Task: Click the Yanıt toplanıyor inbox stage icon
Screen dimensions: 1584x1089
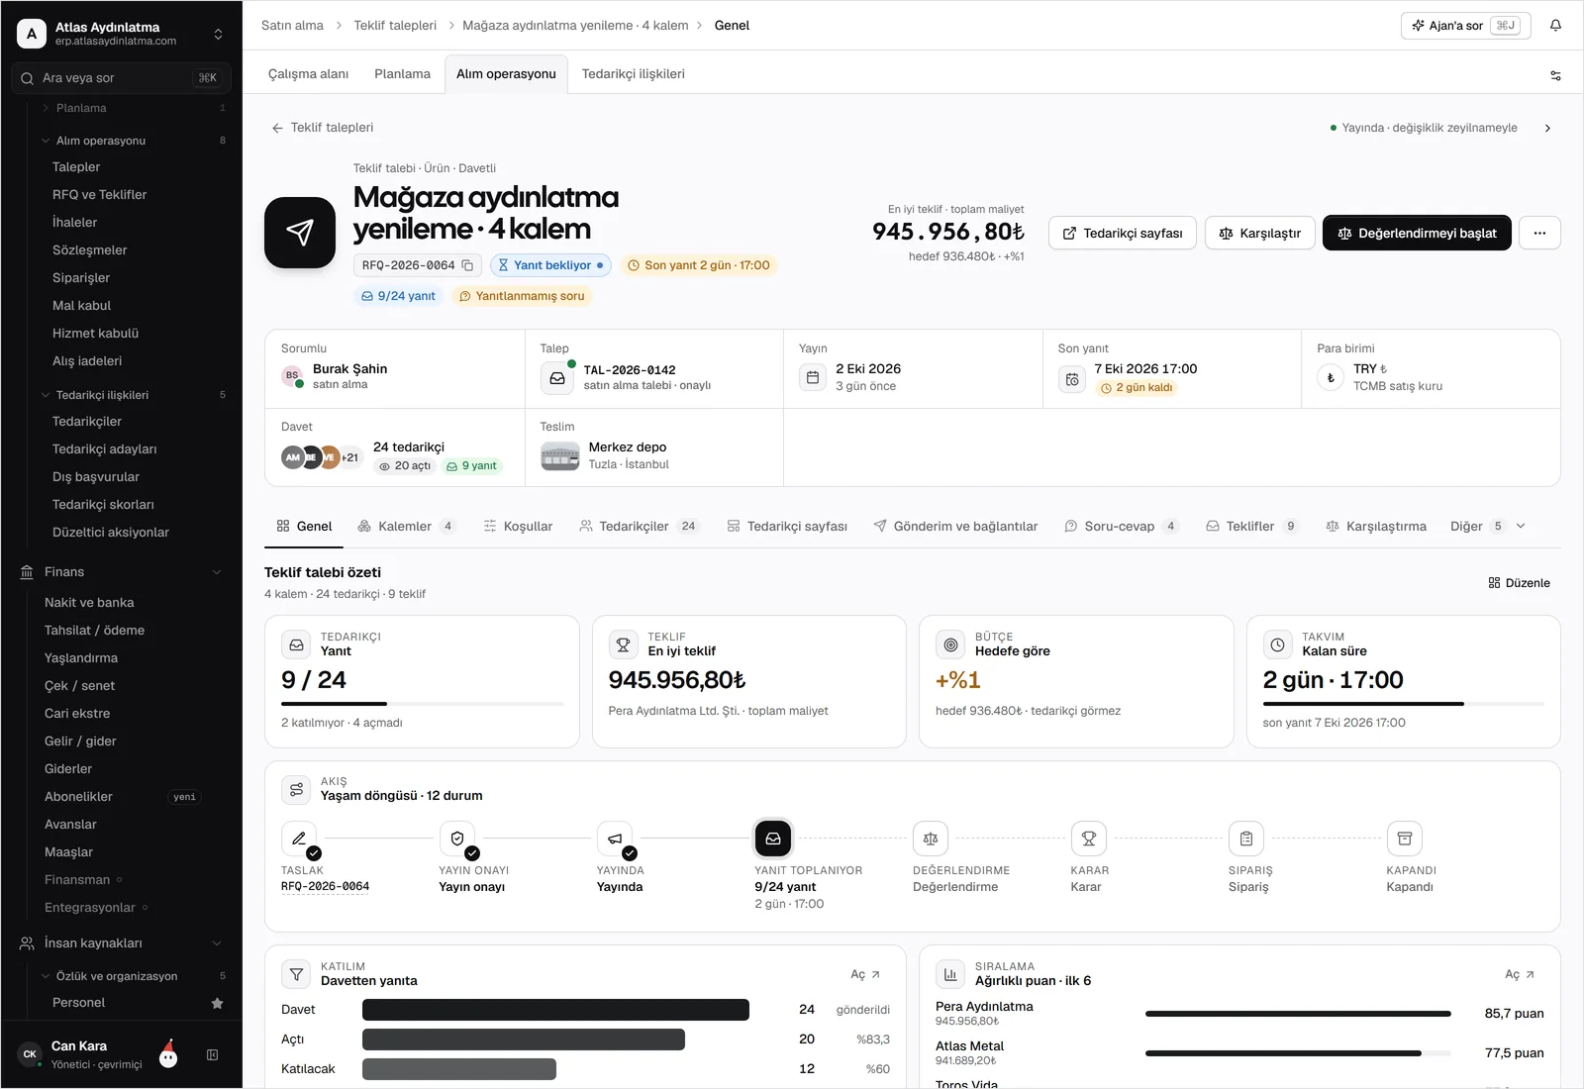Action: [773, 839]
